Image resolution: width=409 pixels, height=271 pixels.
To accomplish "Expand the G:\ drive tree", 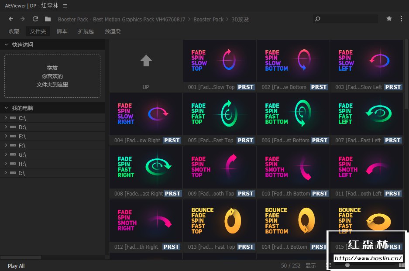I will point(6,154).
